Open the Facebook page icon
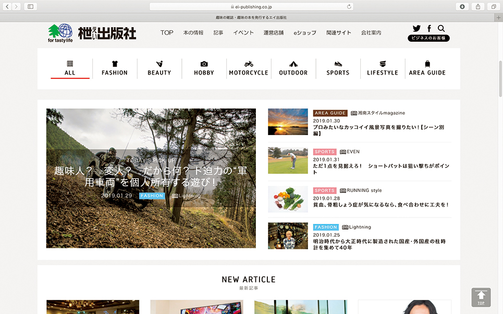503x314 pixels. point(429,29)
